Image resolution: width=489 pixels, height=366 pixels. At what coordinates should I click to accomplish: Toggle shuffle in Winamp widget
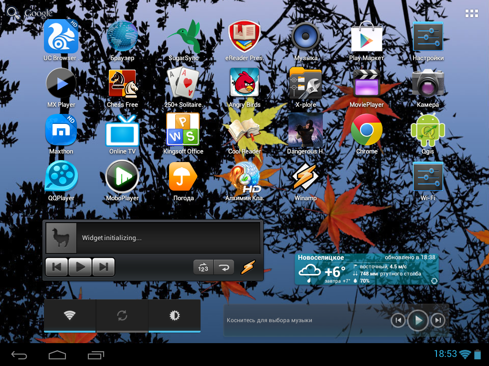point(203,267)
